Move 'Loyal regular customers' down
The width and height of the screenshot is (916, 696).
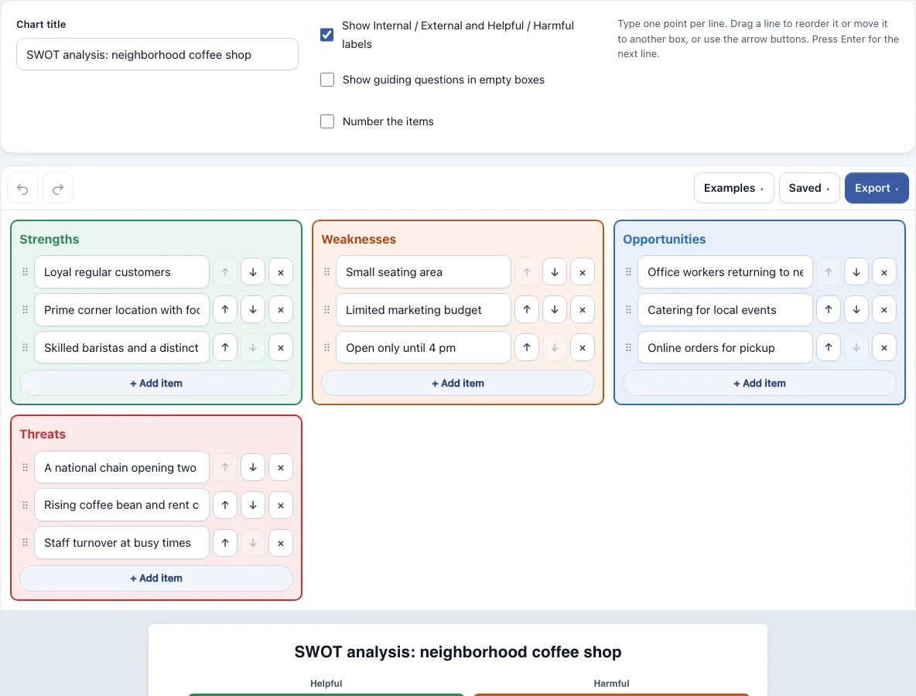[x=253, y=272]
